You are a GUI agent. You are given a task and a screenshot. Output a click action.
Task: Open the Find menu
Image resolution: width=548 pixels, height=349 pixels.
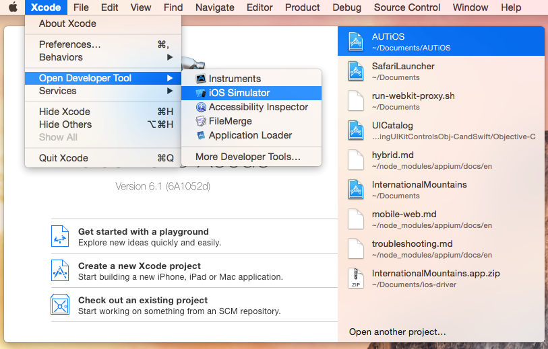[173, 7]
